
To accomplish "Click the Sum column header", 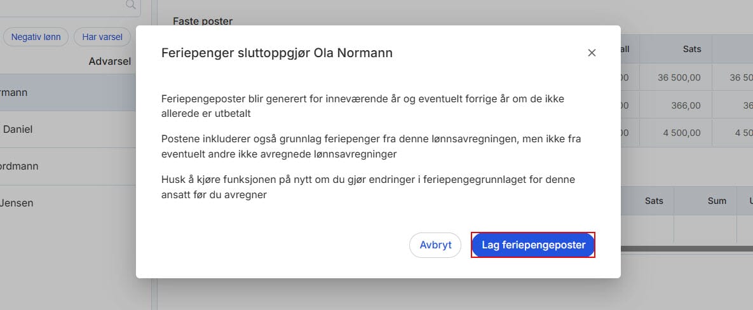I will pos(705,201).
